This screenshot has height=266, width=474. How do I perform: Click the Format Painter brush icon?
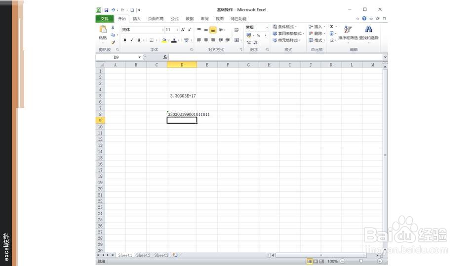click(113, 42)
